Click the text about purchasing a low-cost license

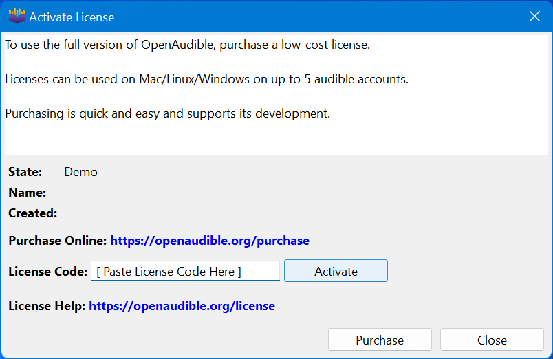[187, 45]
